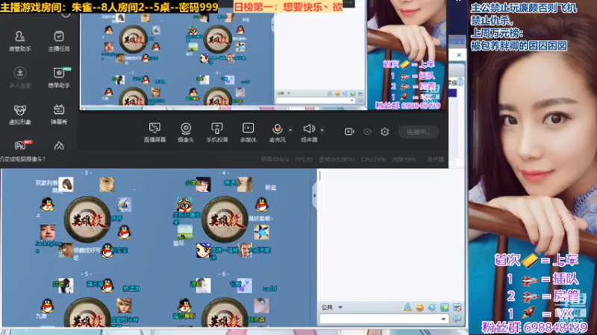Toggle the preview eye icon
597x335 pixels.
coord(367,132)
